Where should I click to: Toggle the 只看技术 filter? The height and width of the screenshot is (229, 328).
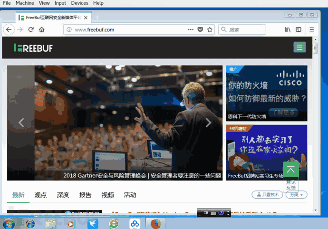267,195
